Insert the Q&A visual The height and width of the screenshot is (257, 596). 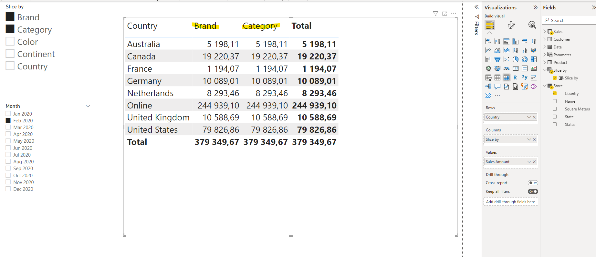coord(497,87)
